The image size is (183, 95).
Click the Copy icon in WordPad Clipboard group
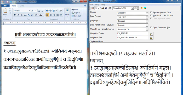tap(10, 13)
